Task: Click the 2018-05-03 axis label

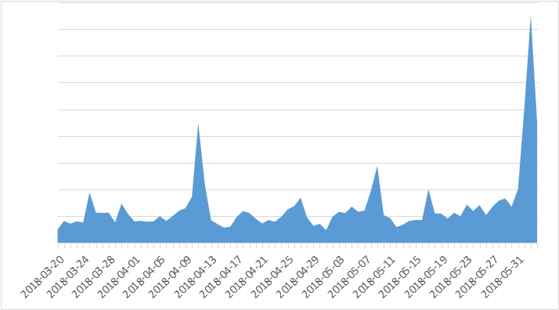Action: [x=324, y=277]
